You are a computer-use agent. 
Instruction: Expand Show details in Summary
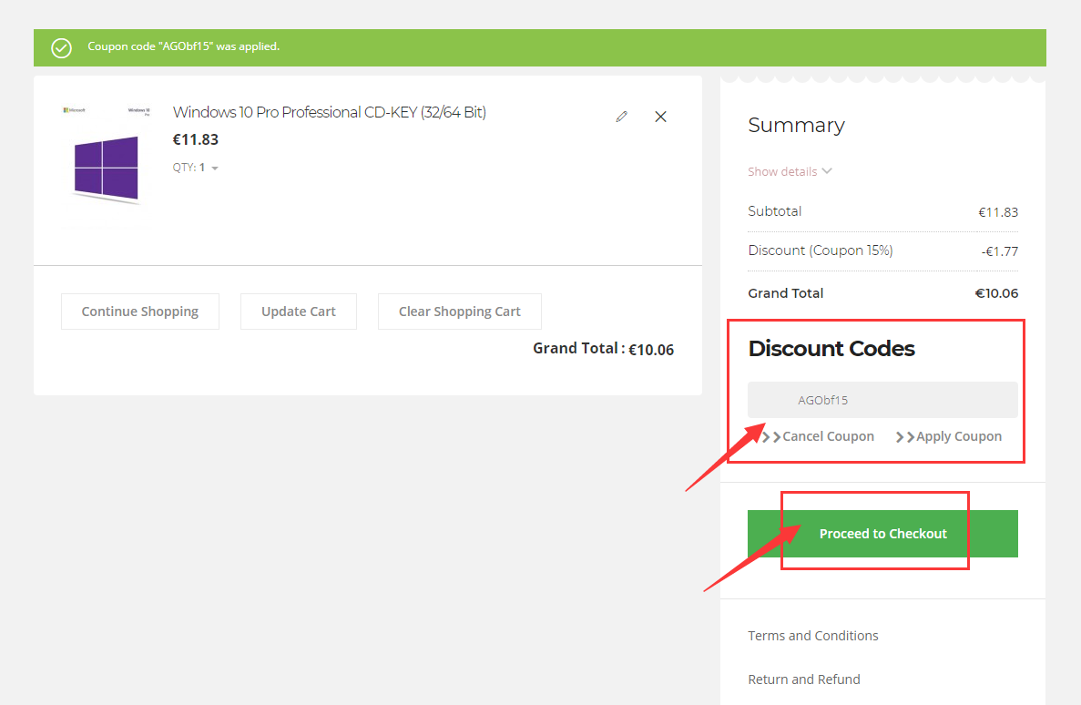point(790,171)
